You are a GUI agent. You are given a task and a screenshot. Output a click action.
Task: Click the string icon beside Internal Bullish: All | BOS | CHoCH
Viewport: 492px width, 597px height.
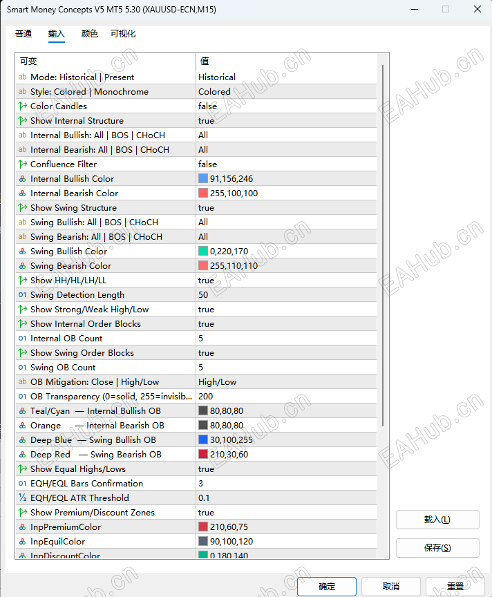click(23, 135)
